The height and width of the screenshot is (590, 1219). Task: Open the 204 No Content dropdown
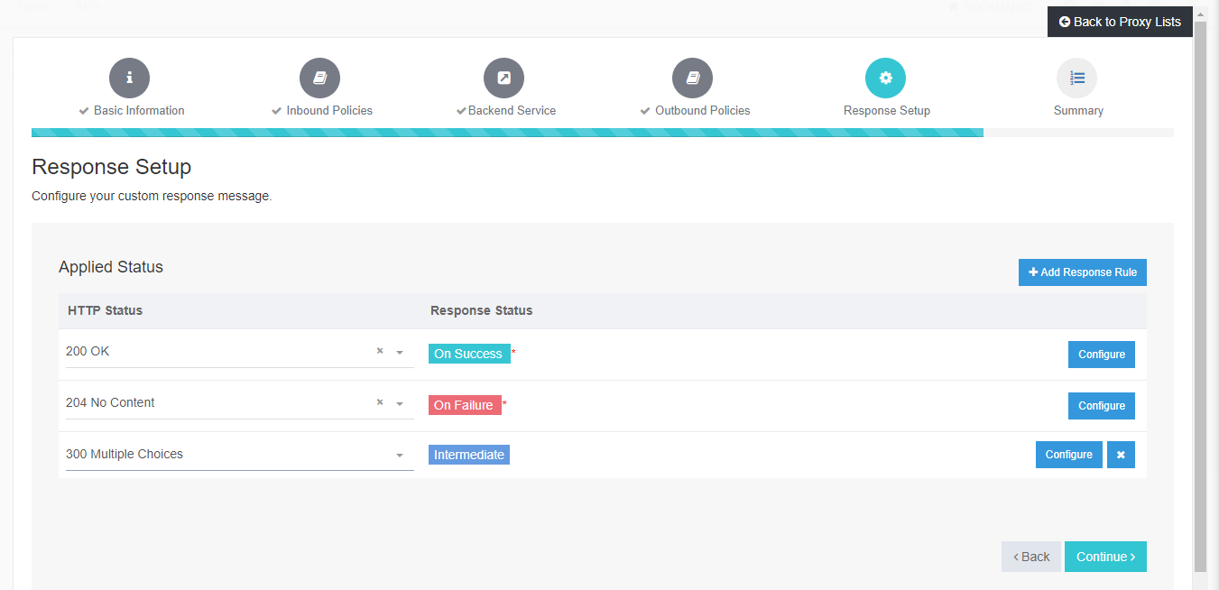[400, 403]
